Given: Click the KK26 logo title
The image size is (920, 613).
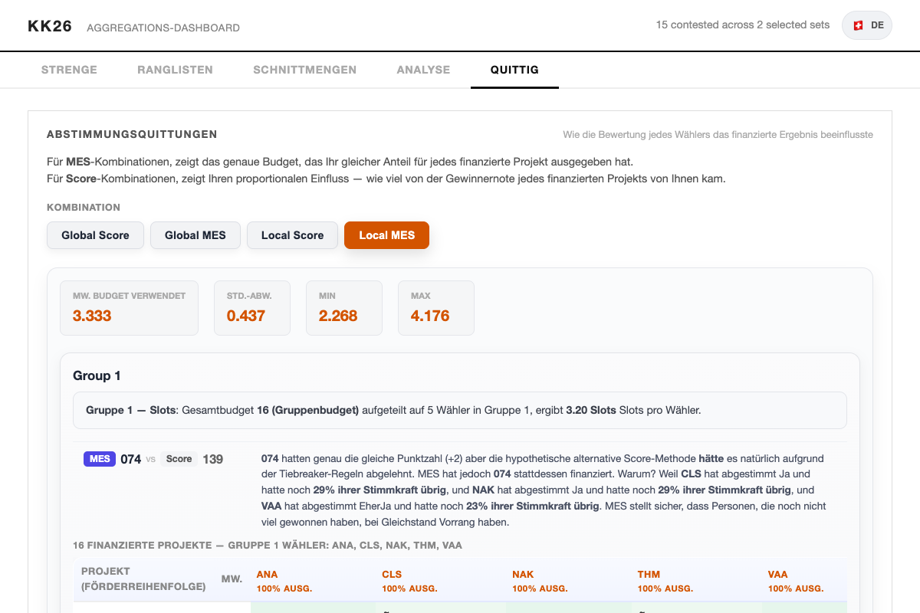Looking at the screenshot, I should [50, 26].
